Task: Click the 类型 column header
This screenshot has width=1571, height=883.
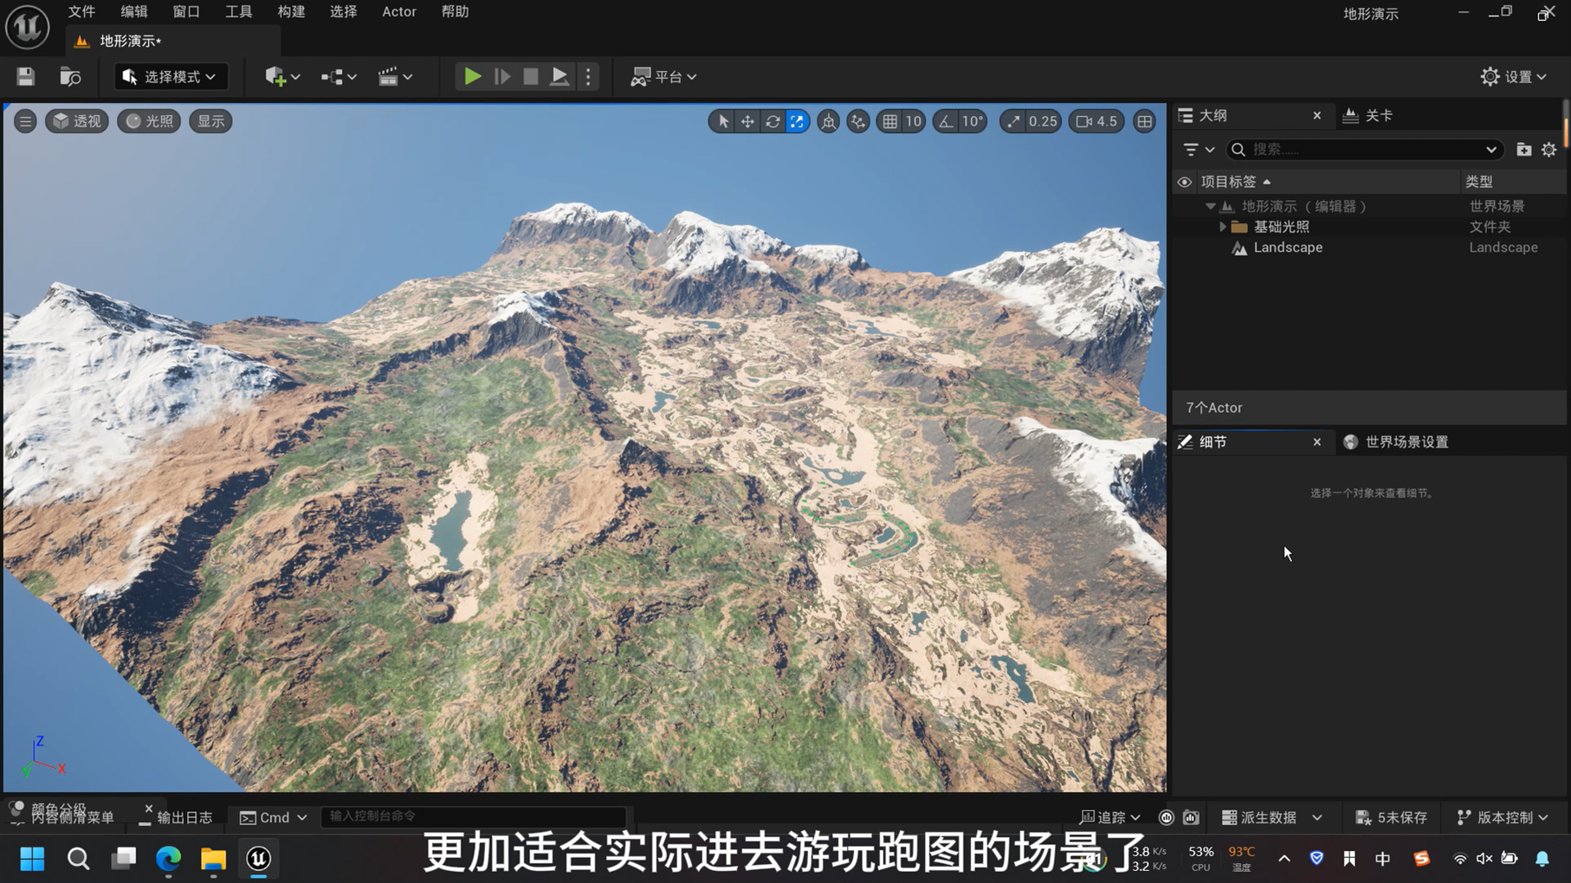Action: 1479,182
